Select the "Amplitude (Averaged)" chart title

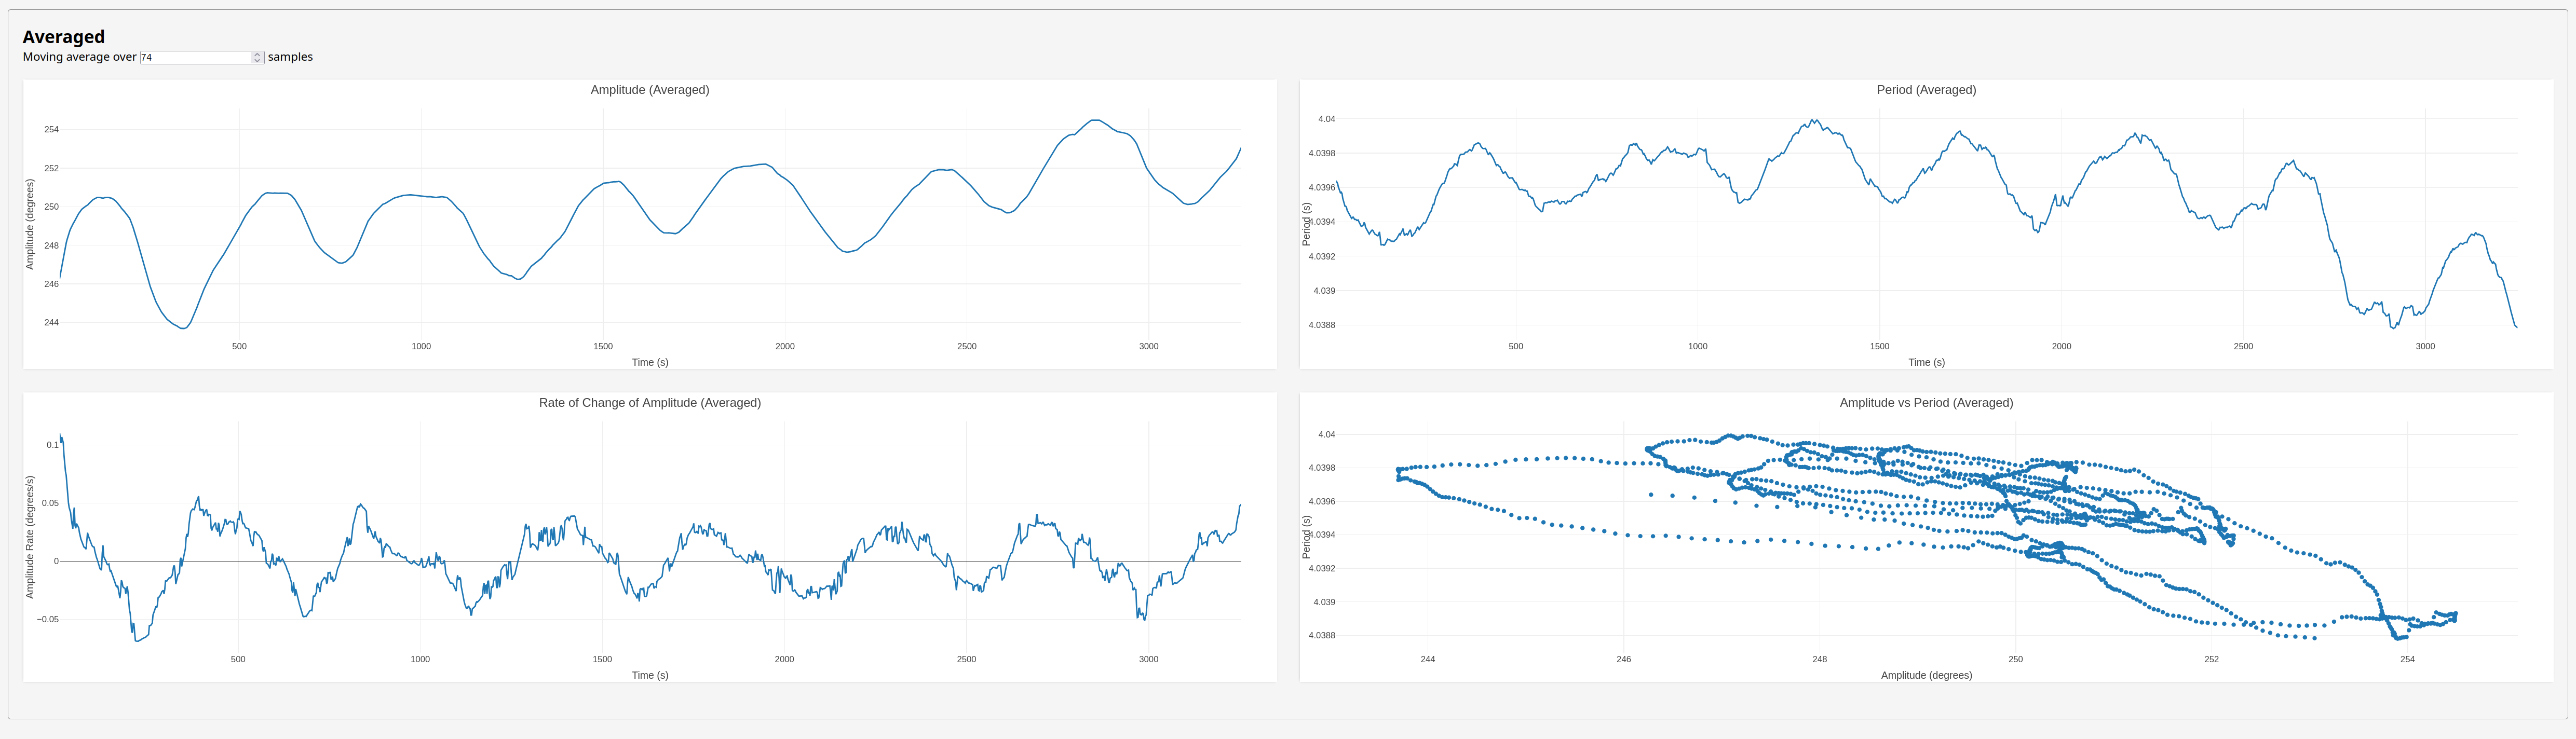pyautogui.click(x=650, y=90)
